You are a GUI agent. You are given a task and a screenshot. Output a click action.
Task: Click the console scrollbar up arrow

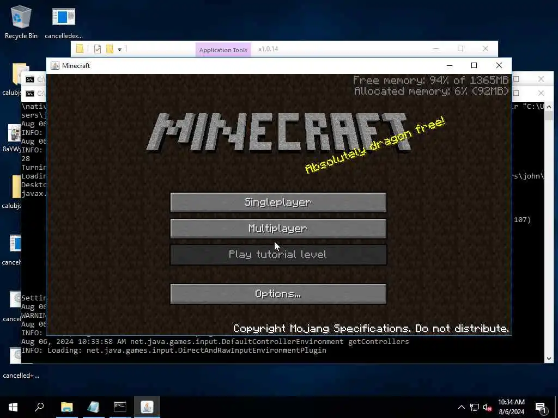(549, 107)
